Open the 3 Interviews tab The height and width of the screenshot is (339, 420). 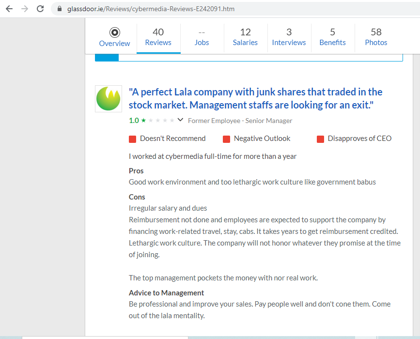click(289, 37)
